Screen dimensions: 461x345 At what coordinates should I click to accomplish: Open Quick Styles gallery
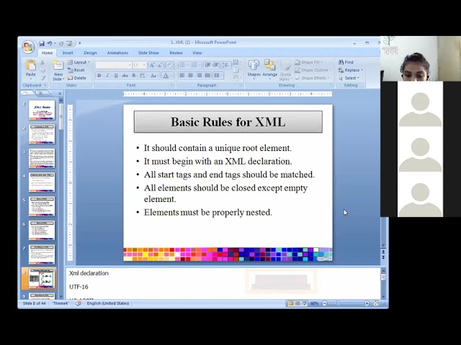tap(285, 70)
